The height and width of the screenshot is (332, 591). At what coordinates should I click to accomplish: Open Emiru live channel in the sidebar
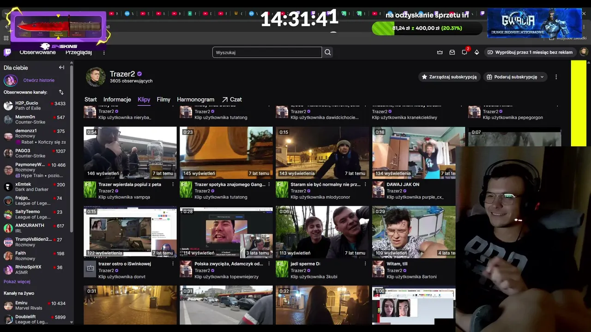pyautogui.click(x=35, y=305)
